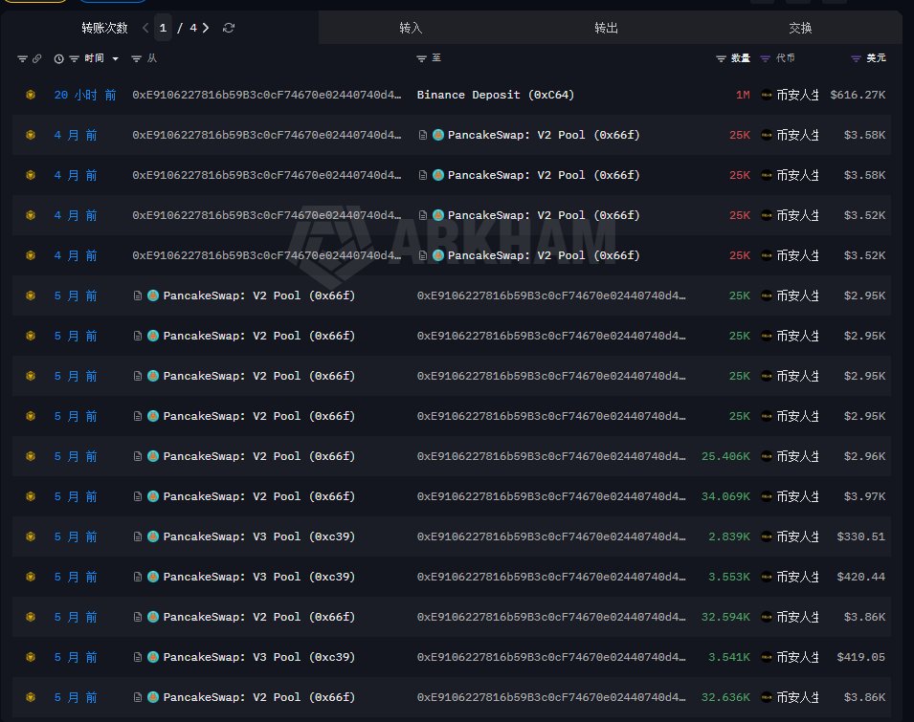Image resolution: width=914 pixels, height=722 pixels.
Task: Click the chain link icon in the header
Action: pos(36,58)
